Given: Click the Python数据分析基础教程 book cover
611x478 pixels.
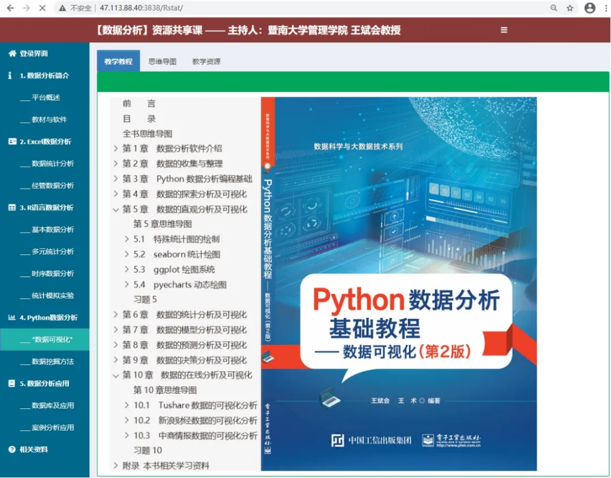Looking at the screenshot, I should point(399,284).
